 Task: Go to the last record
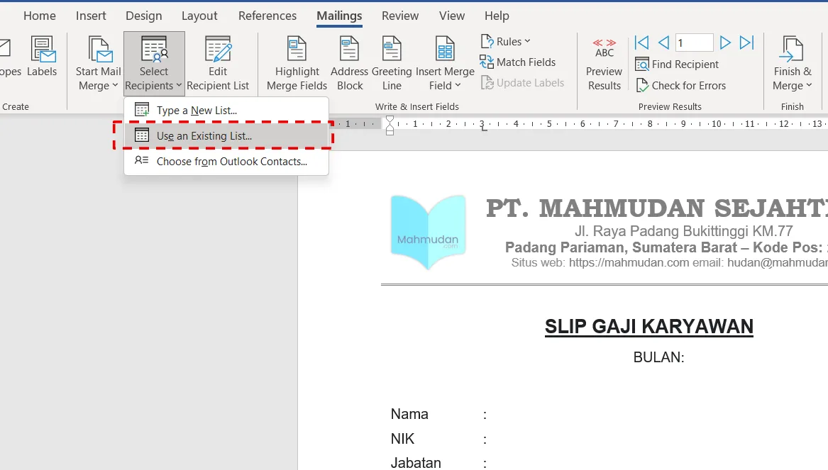(746, 43)
